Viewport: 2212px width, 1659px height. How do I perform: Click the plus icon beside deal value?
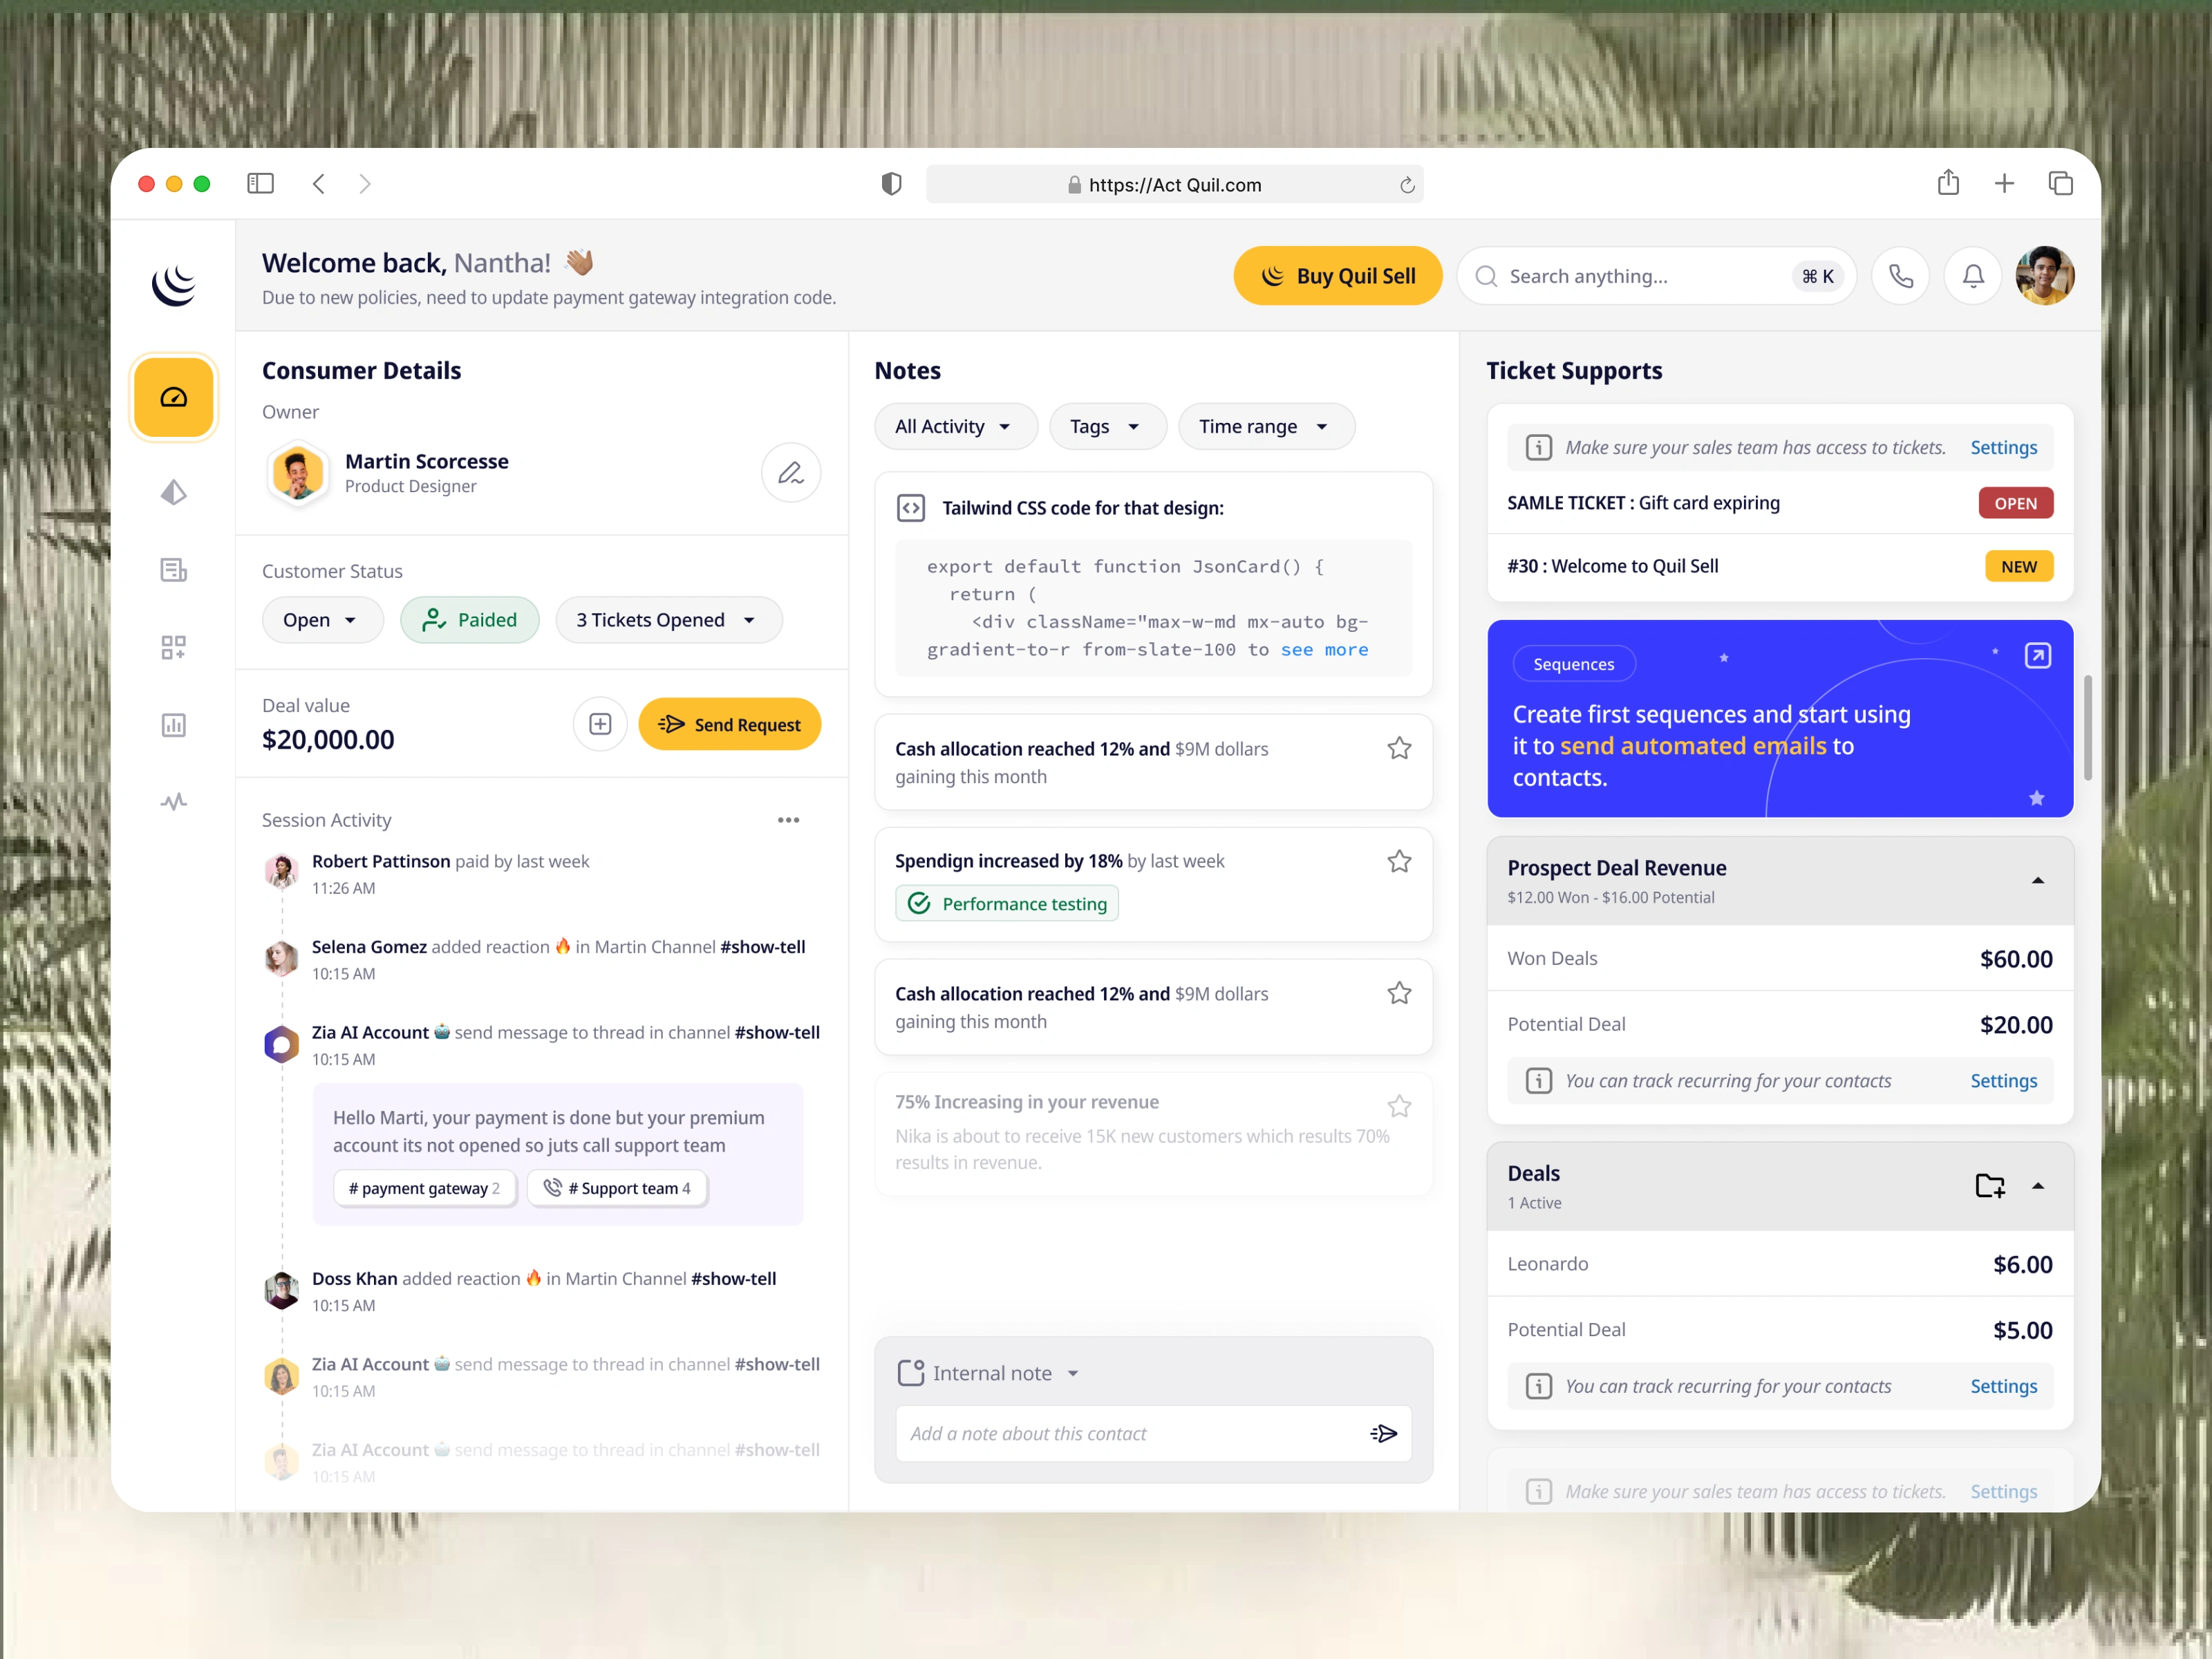click(x=599, y=724)
